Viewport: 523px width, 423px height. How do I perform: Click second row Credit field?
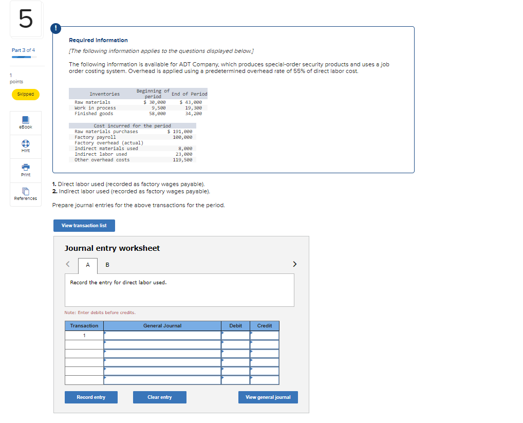click(x=265, y=344)
